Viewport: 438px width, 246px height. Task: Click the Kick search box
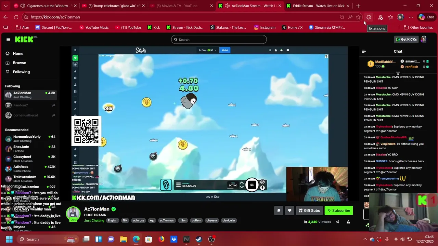(219, 39)
